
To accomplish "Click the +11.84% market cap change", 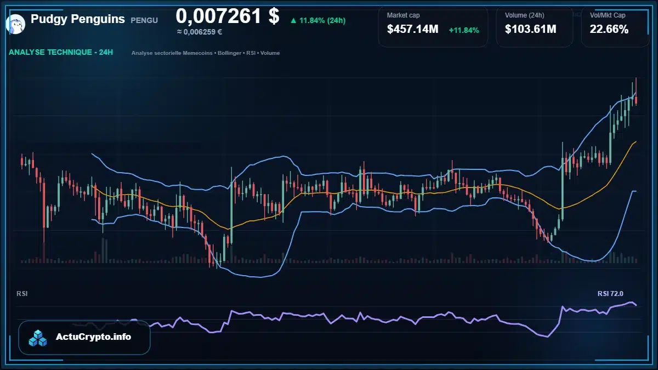I will point(464,30).
